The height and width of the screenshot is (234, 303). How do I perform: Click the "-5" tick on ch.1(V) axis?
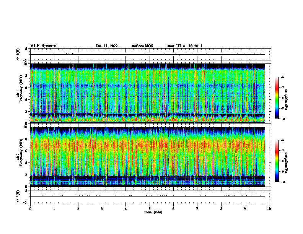point(26,60)
